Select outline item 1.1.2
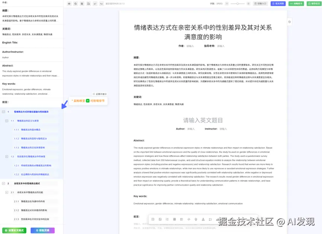Image resolution: width=322 pixels, height=234 pixels. point(31,139)
